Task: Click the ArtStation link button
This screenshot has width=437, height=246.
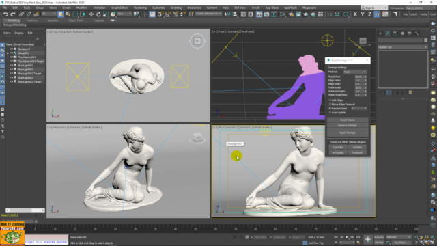Action: tap(338, 152)
